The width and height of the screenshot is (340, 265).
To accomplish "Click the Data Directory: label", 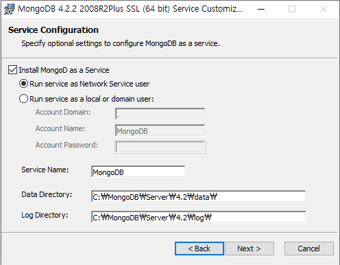I will click(47, 194).
